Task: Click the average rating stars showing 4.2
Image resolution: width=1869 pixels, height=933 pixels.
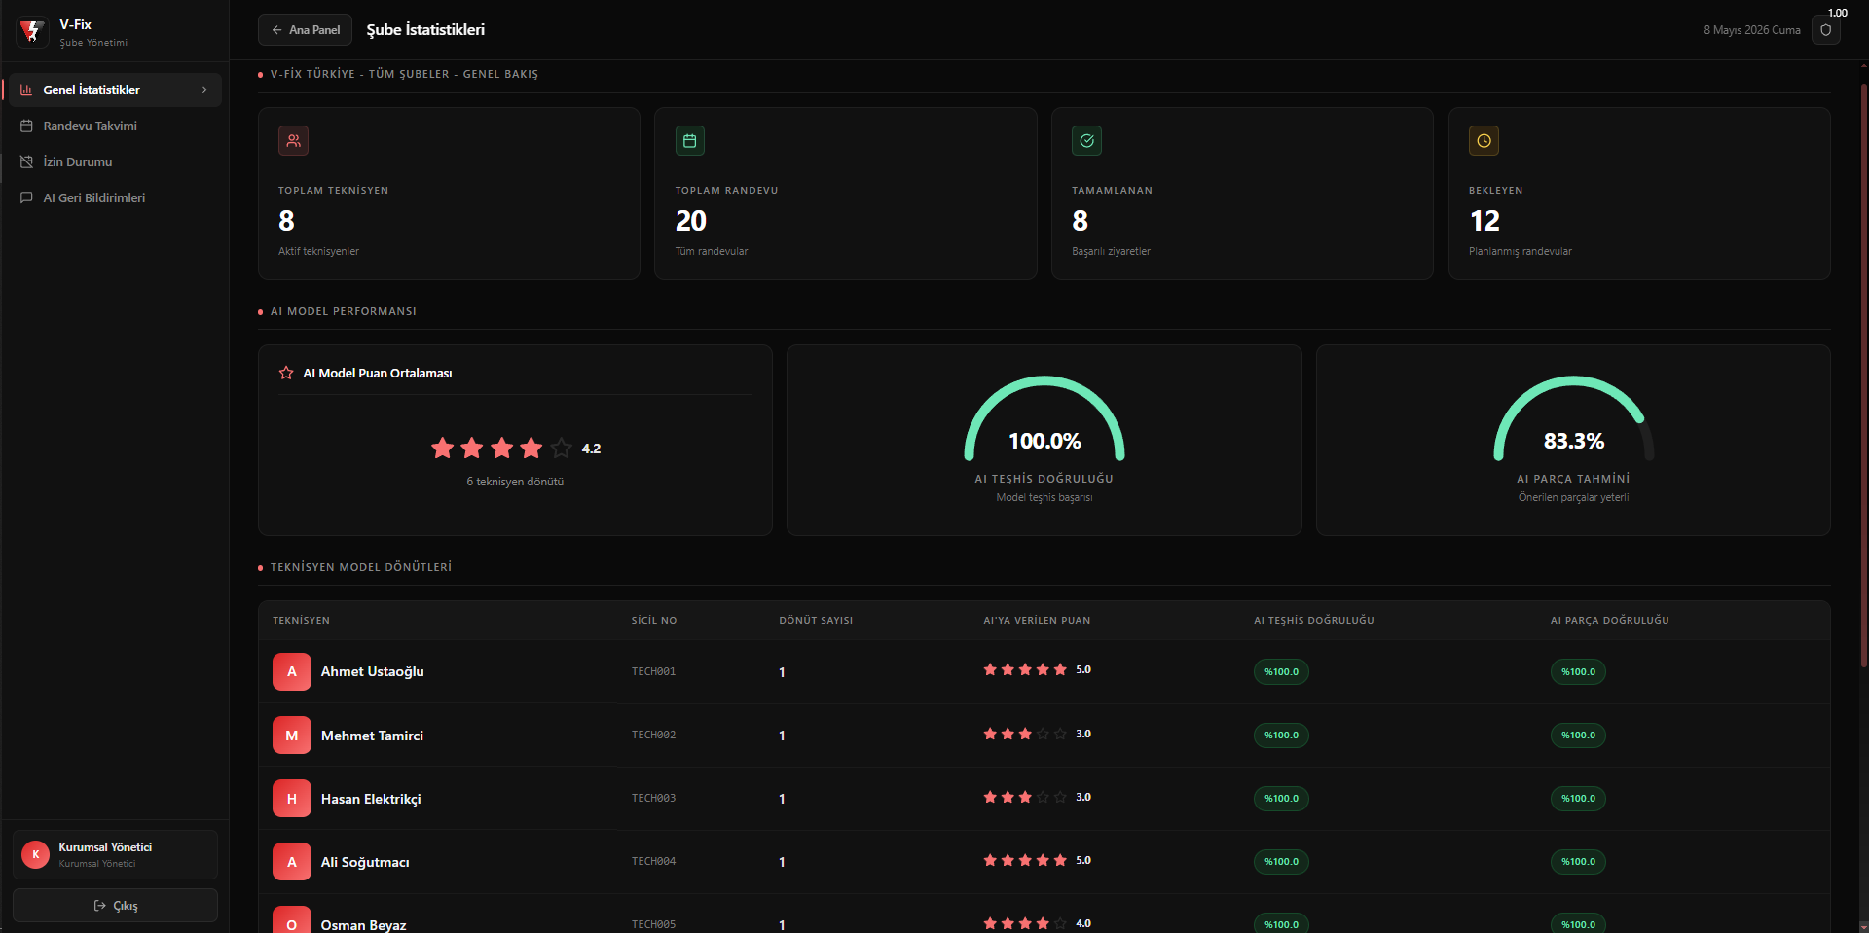Action: pos(501,448)
